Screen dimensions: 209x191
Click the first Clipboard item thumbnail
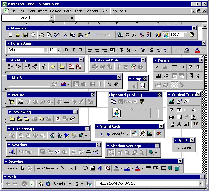[117, 113]
